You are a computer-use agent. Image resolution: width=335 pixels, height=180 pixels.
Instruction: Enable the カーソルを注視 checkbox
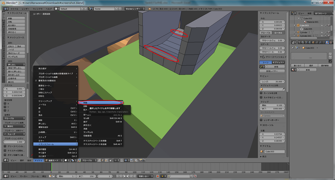[262, 93]
